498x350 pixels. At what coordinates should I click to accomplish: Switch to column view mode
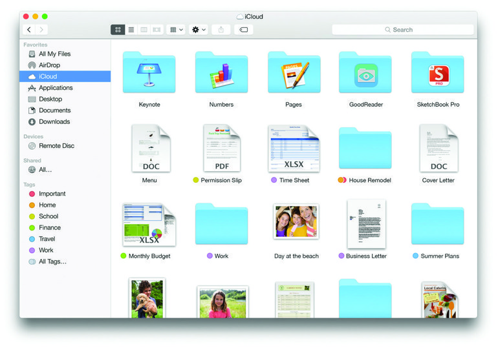click(x=144, y=30)
